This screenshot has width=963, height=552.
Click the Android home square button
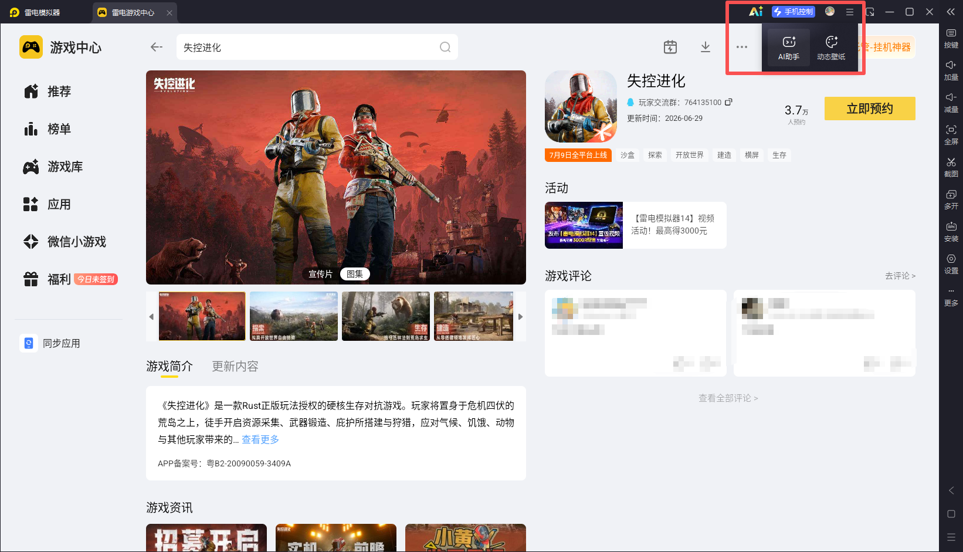click(951, 514)
